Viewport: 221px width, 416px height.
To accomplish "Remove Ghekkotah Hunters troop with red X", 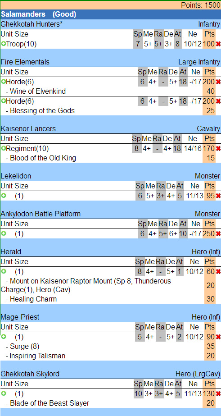I will click(218, 44).
